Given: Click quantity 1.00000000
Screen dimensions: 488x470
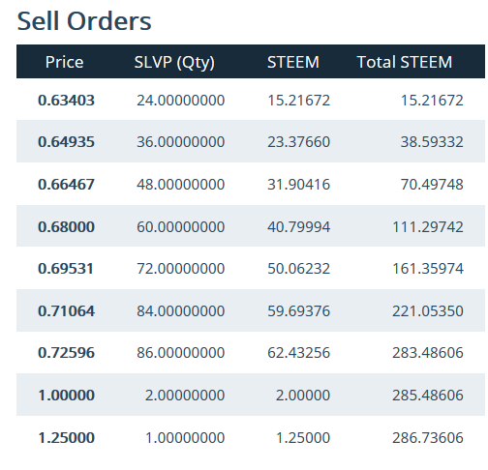Looking at the screenshot, I should pyautogui.click(x=185, y=438).
